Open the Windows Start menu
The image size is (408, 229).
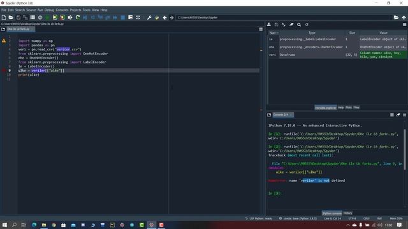(x=4, y=225)
